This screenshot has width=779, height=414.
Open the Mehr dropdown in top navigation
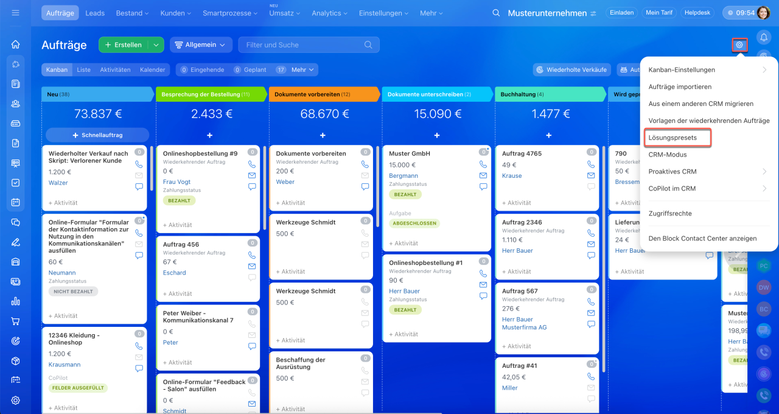tap(431, 13)
